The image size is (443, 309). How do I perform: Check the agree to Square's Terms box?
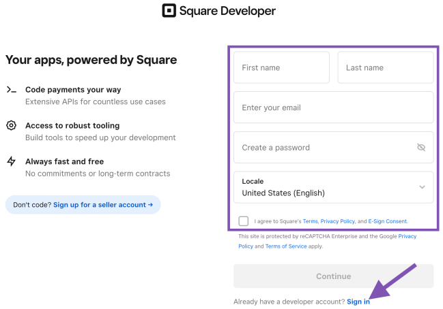coord(243,221)
